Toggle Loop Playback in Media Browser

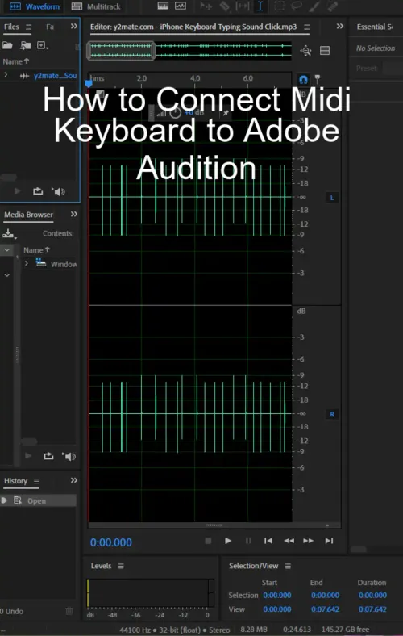(48, 456)
